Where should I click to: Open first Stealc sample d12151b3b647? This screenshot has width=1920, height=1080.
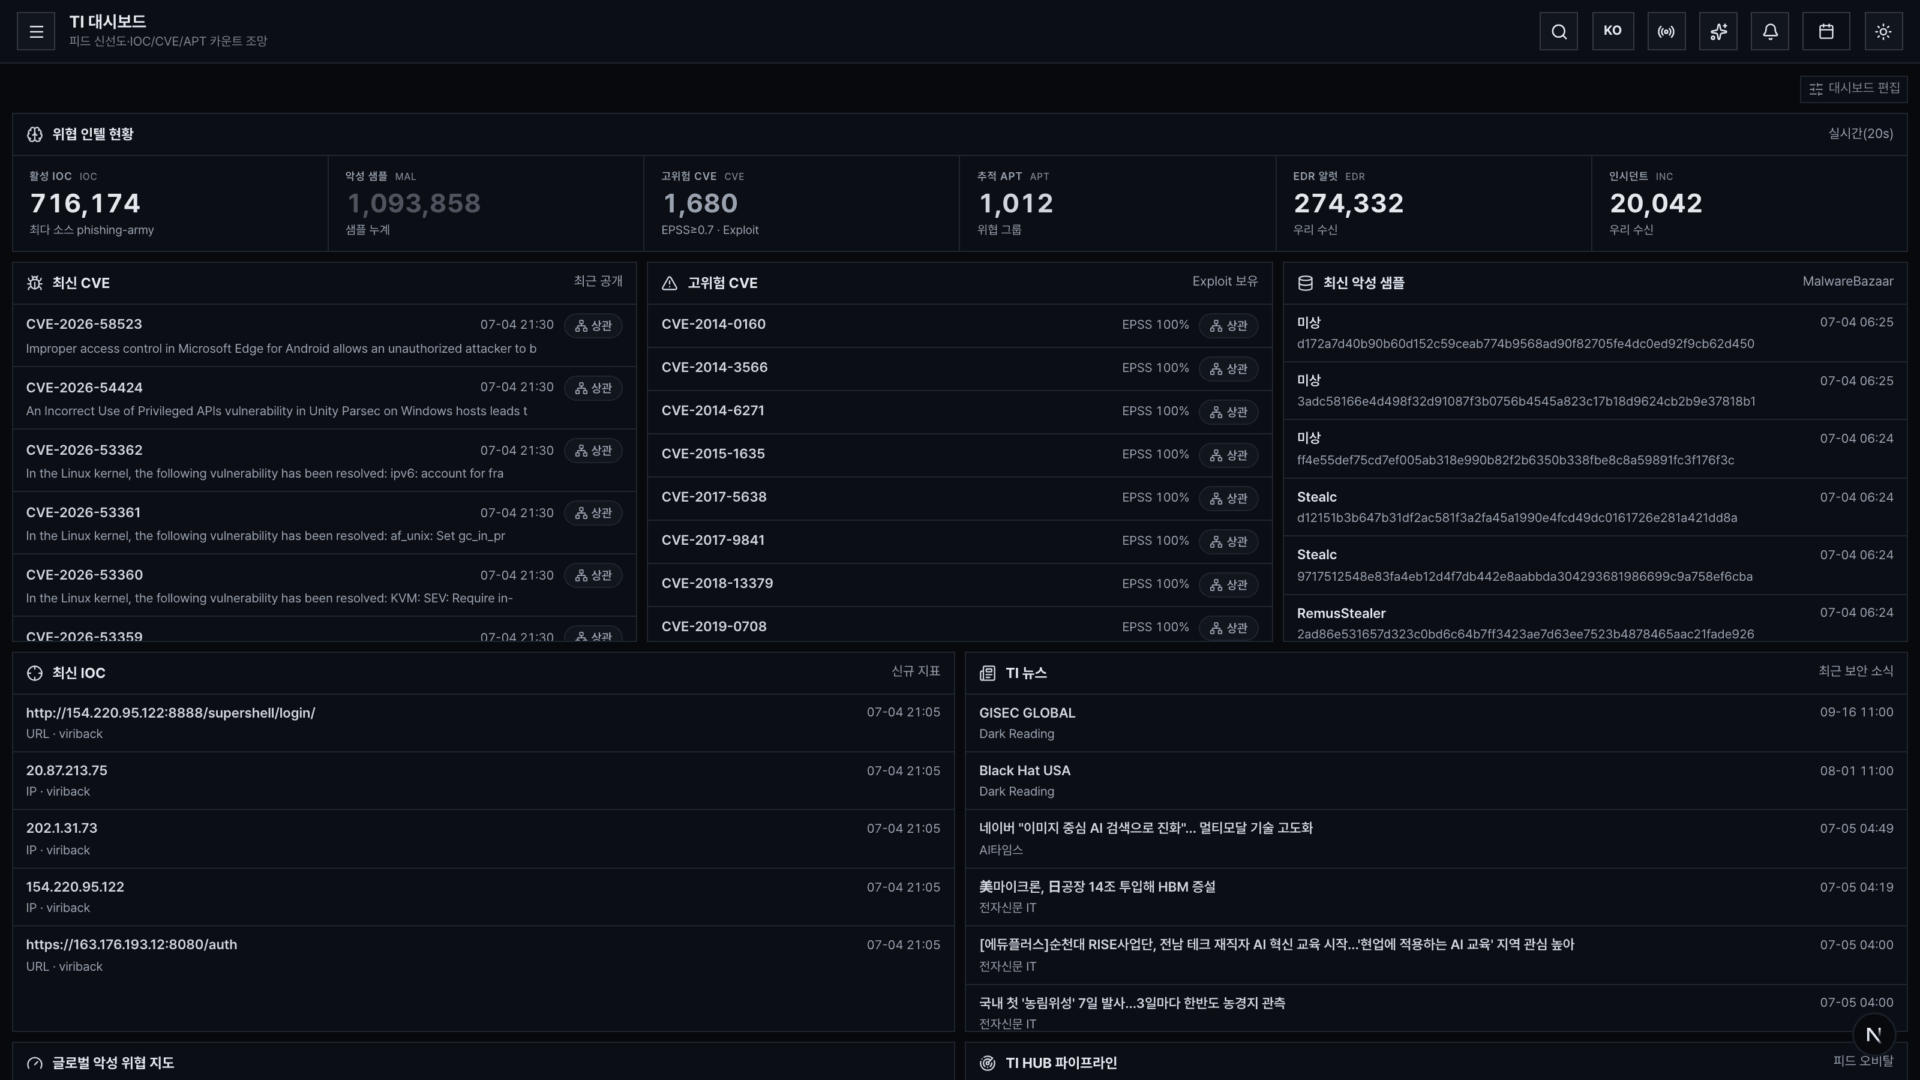point(1595,507)
